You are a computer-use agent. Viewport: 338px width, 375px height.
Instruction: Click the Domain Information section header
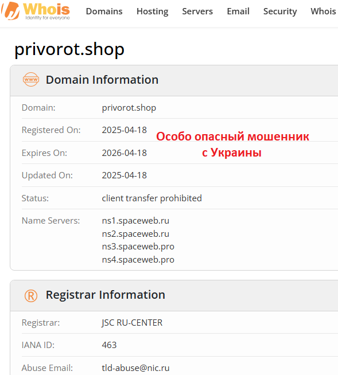point(102,80)
